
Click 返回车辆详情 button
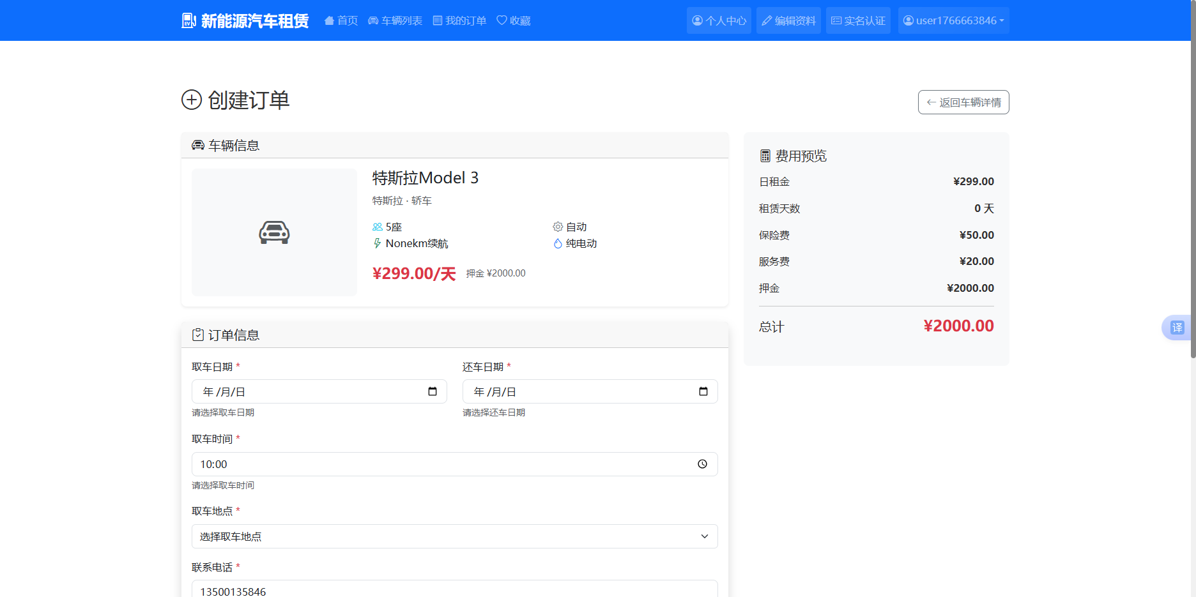click(x=963, y=102)
